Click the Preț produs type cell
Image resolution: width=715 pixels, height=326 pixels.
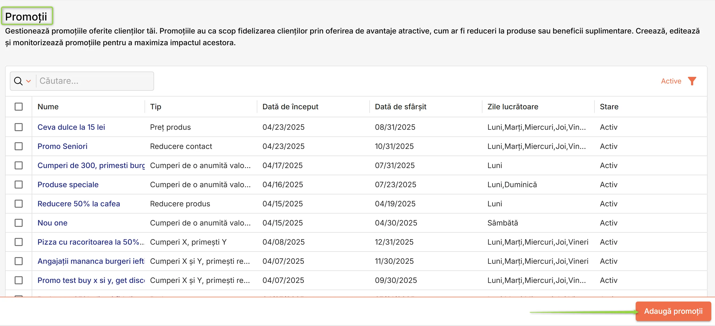170,127
